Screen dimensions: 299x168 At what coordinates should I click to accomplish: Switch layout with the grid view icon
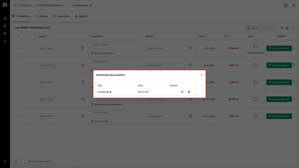coord(287,28)
